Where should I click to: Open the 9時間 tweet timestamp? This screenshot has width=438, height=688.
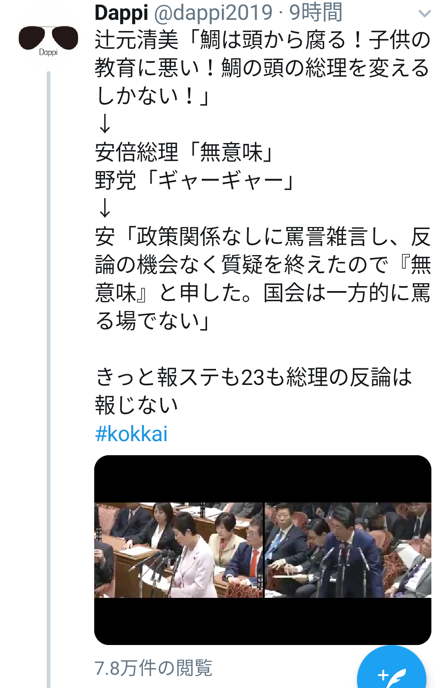pyautogui.click(x=316, y=12)
